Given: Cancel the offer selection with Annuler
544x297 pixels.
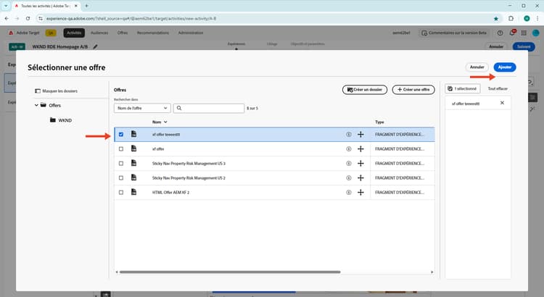Looking at the screenshot, I should pyautogui.click(x=477, y=67).
